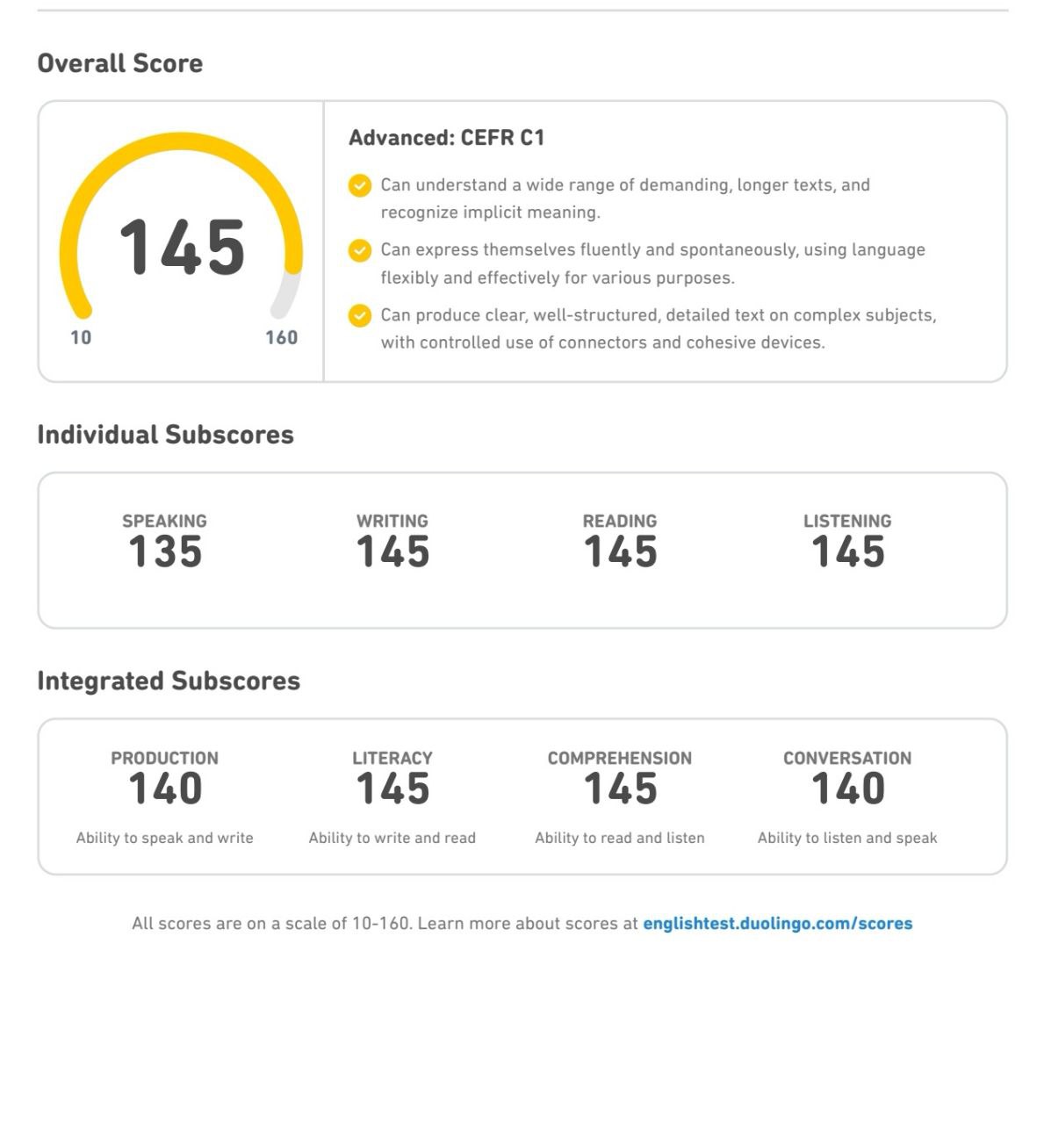
Task: Click the Comprehension integrated subscore label
Action: (x=620, y=758)
